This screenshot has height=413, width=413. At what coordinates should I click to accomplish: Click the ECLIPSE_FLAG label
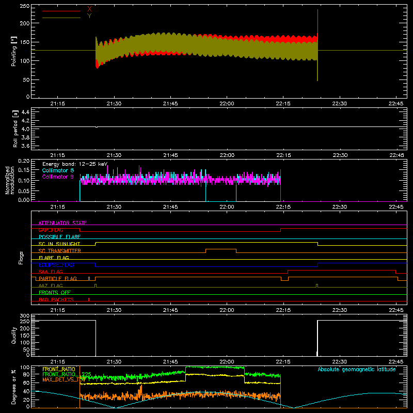point(56,265)
